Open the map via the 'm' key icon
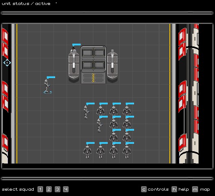 [195, 189]
